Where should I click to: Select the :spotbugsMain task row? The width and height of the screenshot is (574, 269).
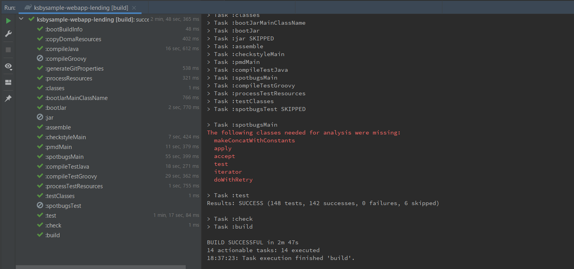(x=108, y=157)
